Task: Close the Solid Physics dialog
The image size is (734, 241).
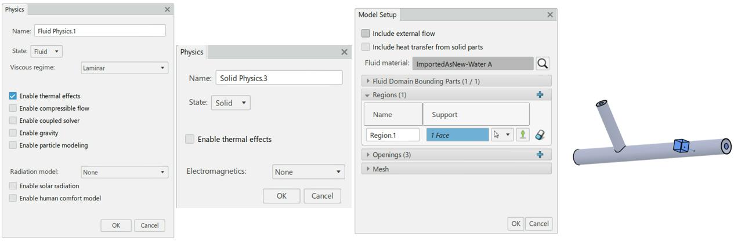Action: pyautogui.click(x=344, y=52)
